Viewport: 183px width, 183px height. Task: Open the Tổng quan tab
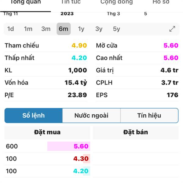point(26,2)
